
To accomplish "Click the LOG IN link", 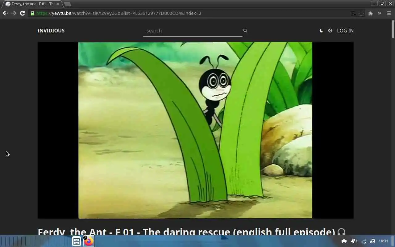I will point(345,31).
